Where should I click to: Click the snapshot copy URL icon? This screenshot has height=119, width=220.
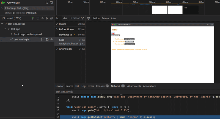point(208,25)
